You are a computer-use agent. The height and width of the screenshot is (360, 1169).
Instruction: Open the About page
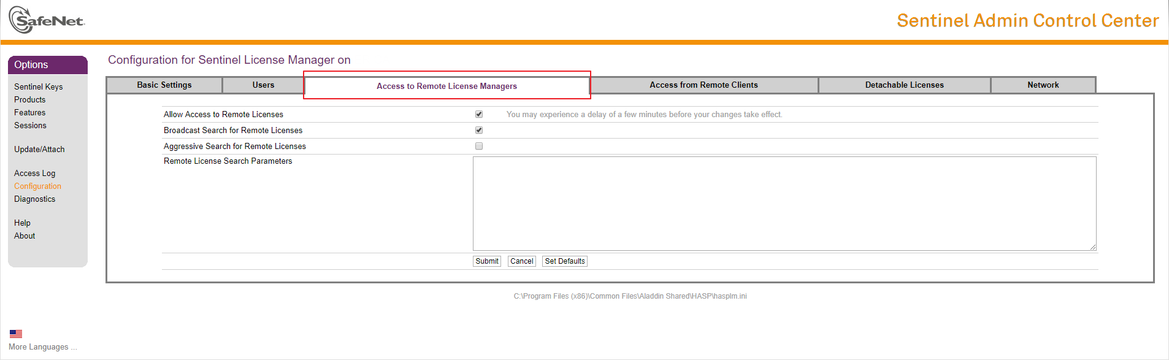[25, 236]
